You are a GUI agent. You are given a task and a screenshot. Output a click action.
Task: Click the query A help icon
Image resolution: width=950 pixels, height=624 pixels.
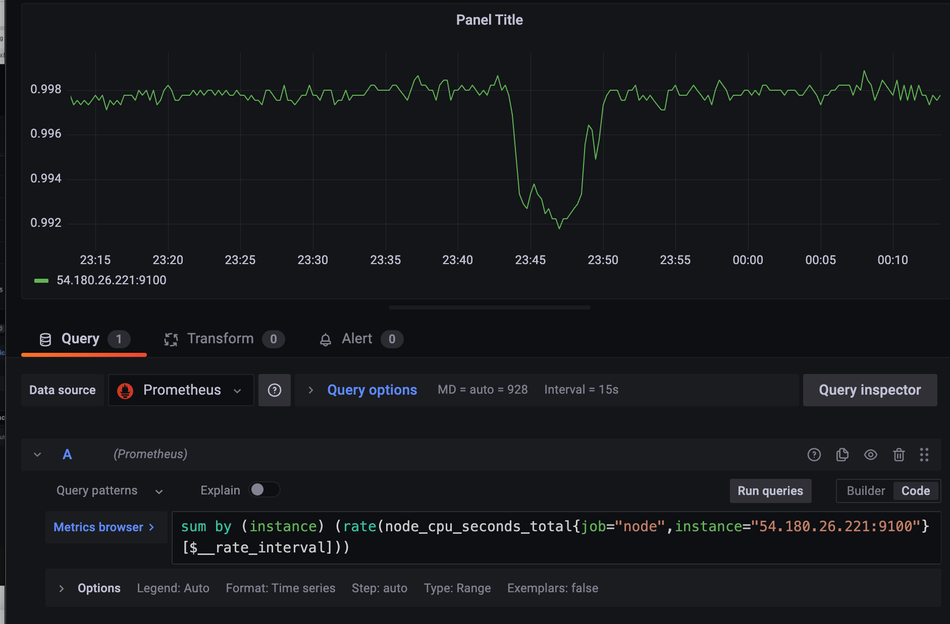tap(814, 455)
